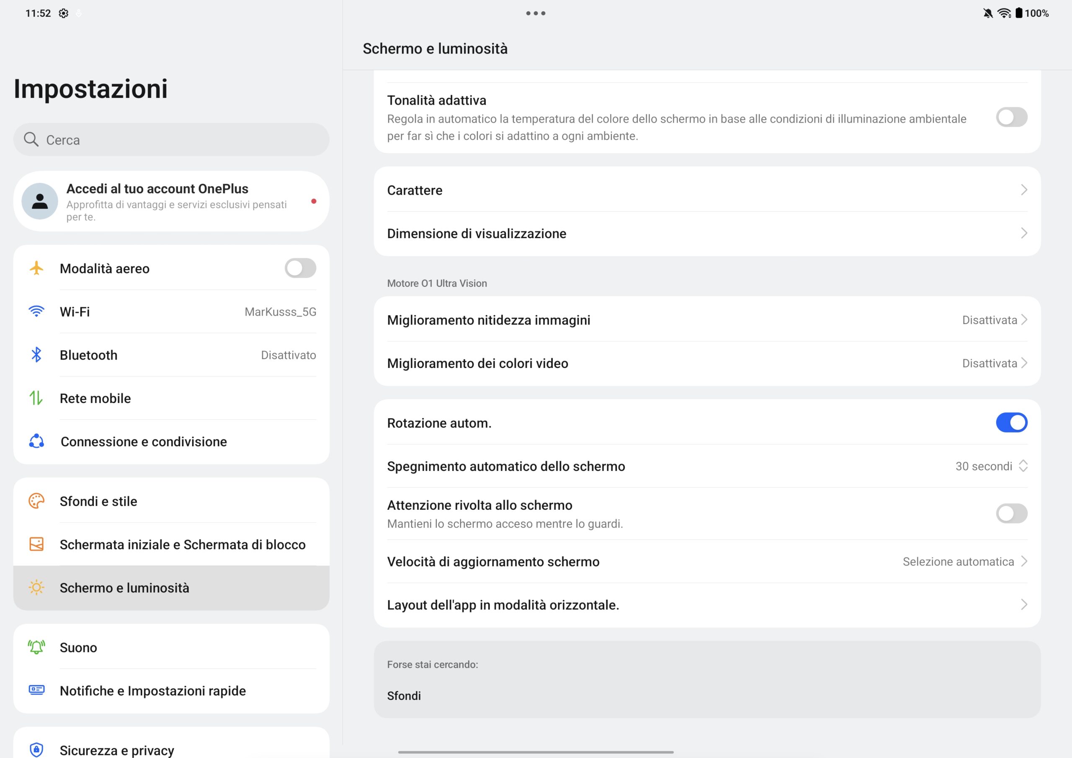Tap the Schermo e luminosità sun icon
This screenshot has width=1072, height=758.
click(x=36, y=587)
